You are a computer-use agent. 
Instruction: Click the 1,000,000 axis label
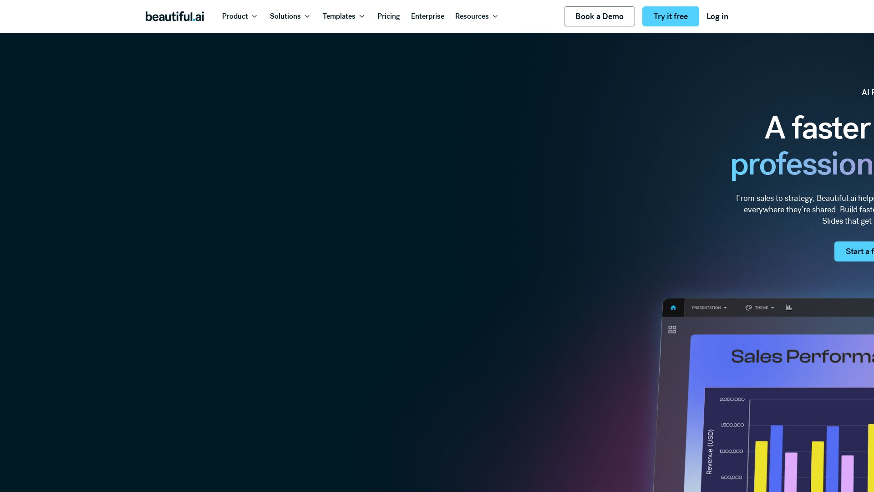(x=731, y=451)
